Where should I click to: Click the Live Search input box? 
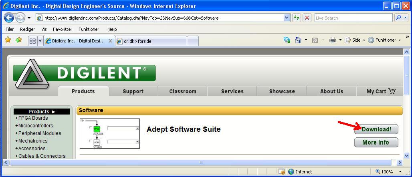(353, 18)
